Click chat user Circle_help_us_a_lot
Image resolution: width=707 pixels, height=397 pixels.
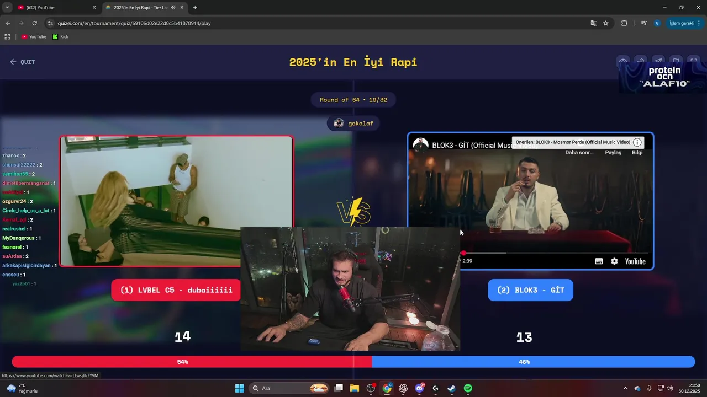[25, 211]
